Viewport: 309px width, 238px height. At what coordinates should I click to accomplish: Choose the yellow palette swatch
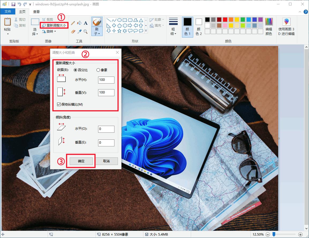click(x=237, y=20)
